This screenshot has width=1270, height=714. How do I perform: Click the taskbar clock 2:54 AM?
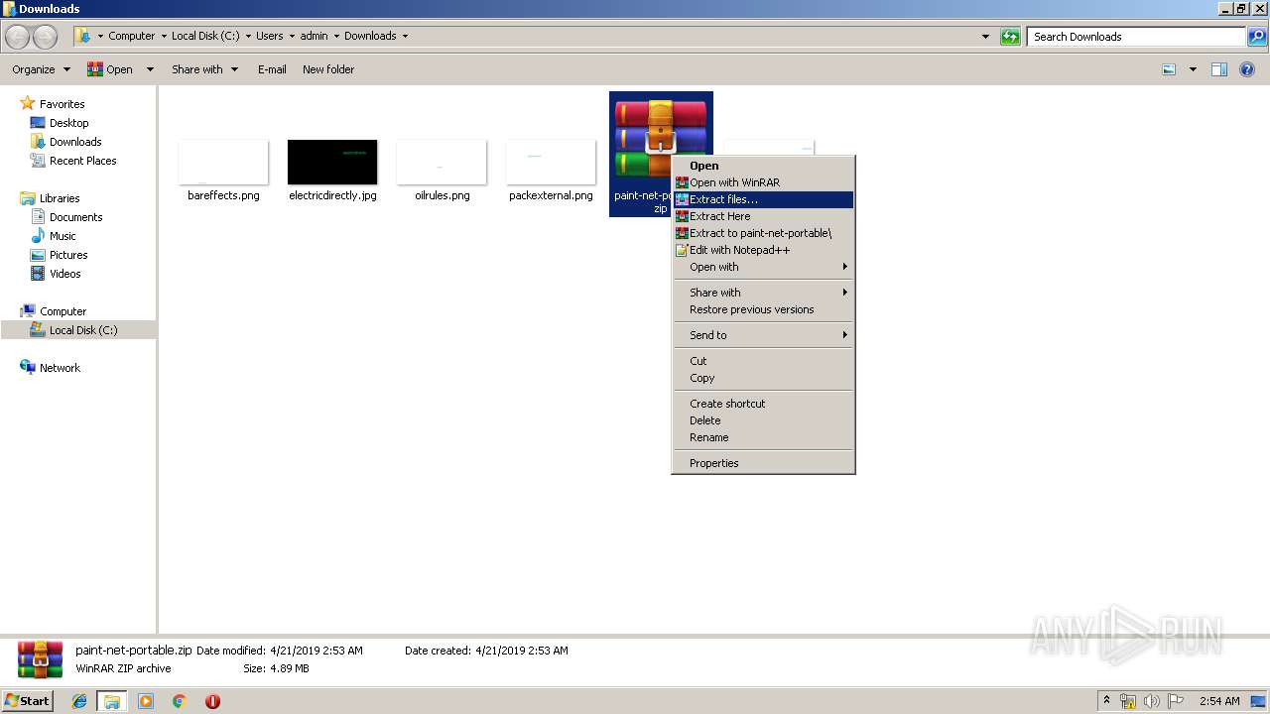1219,701
